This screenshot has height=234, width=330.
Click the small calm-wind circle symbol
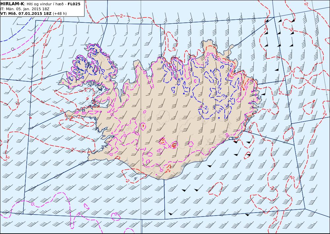[x=13, y=49]
